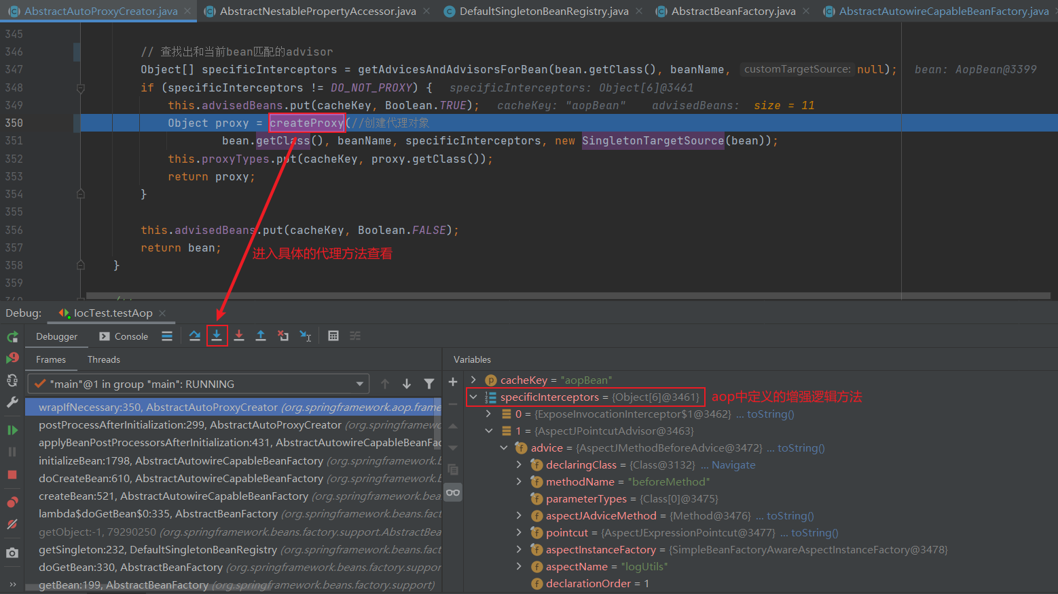Select previous frame with up arrow
Screen dimensions: 1058x594
pyautogui.click(x=385, y=384)
